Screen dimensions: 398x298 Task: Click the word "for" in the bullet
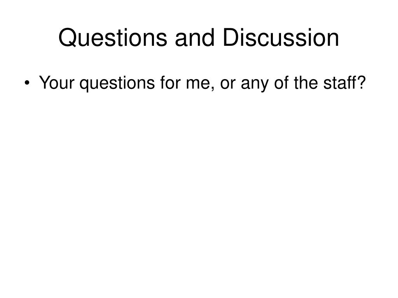(x=170, y=82)
